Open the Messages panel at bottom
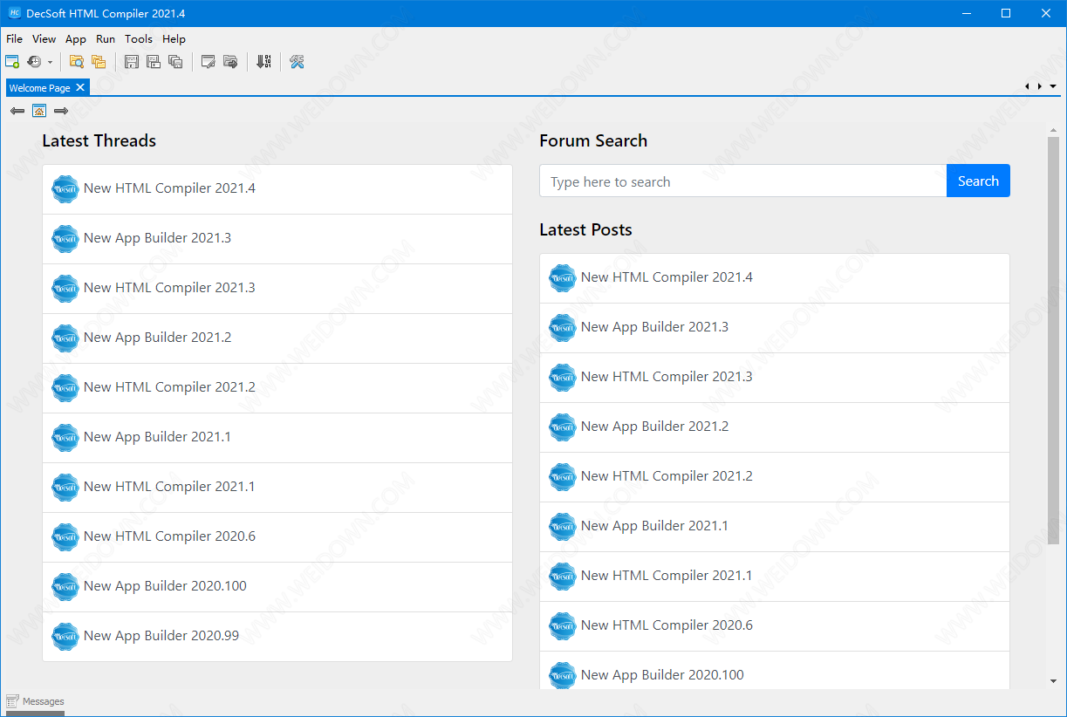This screenshot has width=1067, height=717. coord(35,701)
